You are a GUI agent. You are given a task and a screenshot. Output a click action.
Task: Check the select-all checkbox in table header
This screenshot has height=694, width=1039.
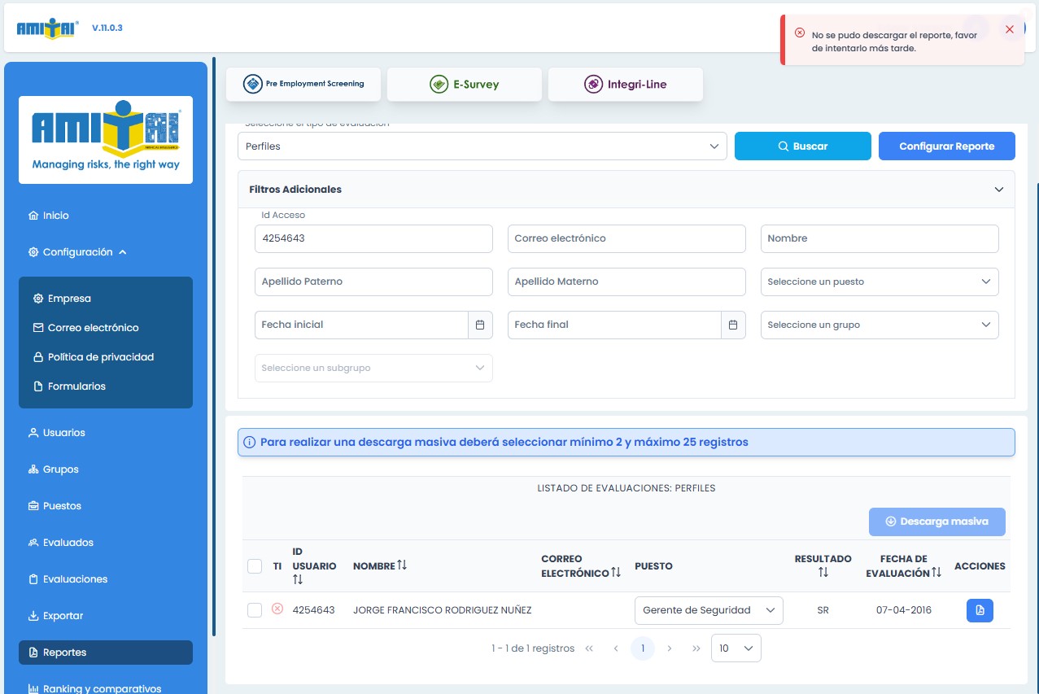point(255,566)
